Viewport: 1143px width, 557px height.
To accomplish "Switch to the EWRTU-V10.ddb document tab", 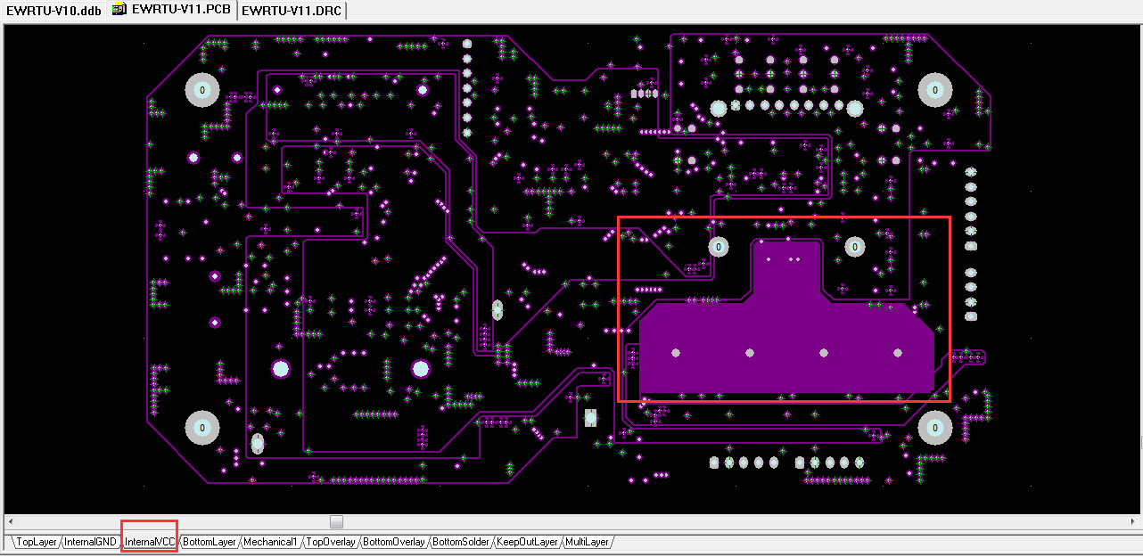I will (x=53, y=10).
